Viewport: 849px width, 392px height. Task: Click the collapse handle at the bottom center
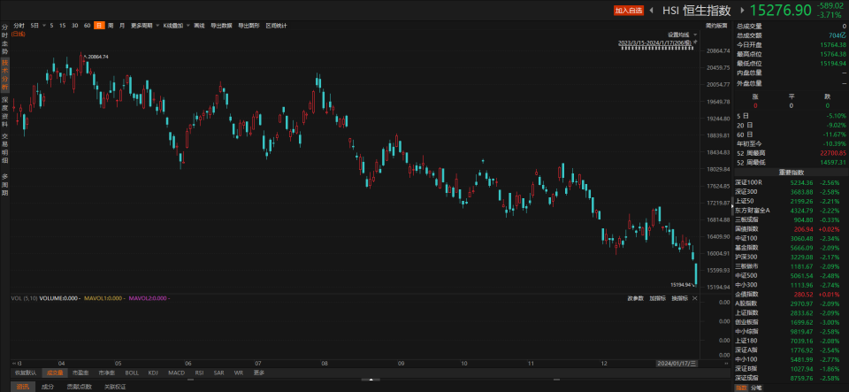click(371, 380)
